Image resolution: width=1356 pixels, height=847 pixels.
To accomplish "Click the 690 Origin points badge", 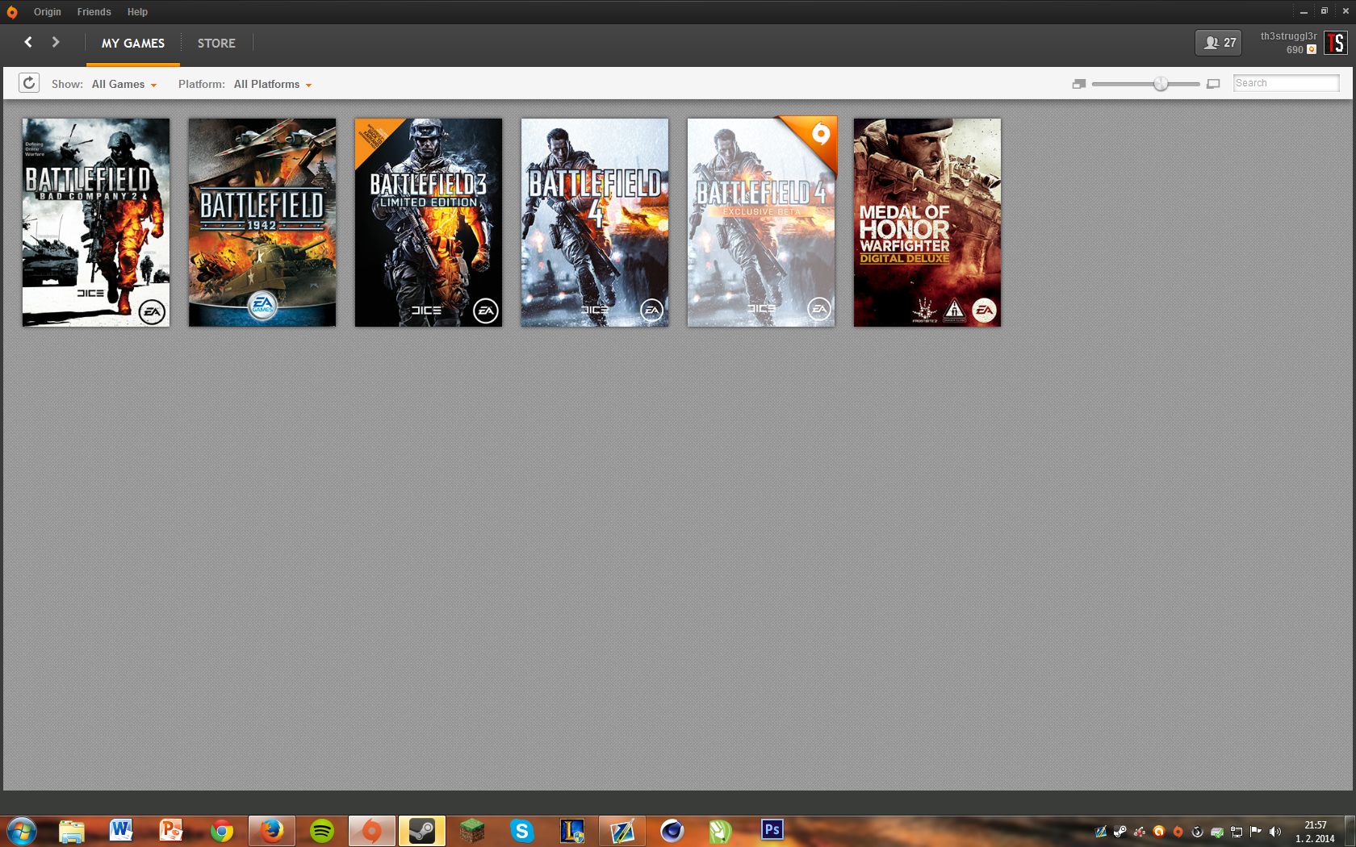I will pos(1301,50).
